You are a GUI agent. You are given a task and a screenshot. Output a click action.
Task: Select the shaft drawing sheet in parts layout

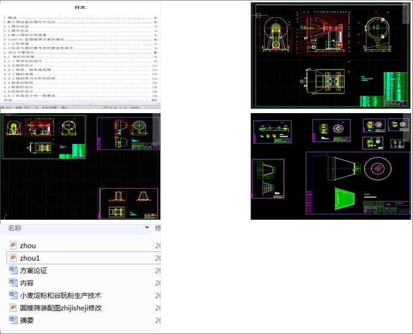pyautogui.click(x=272, y=132)
